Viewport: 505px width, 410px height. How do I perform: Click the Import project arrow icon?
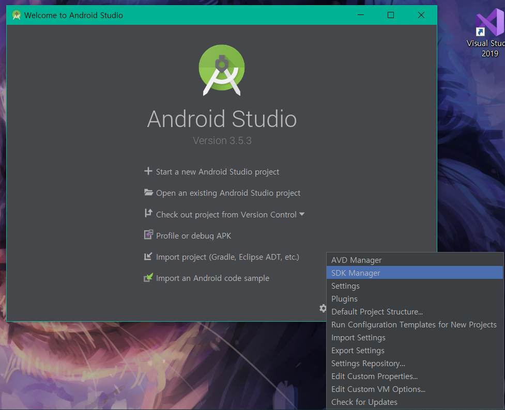[x=148, y=257]
